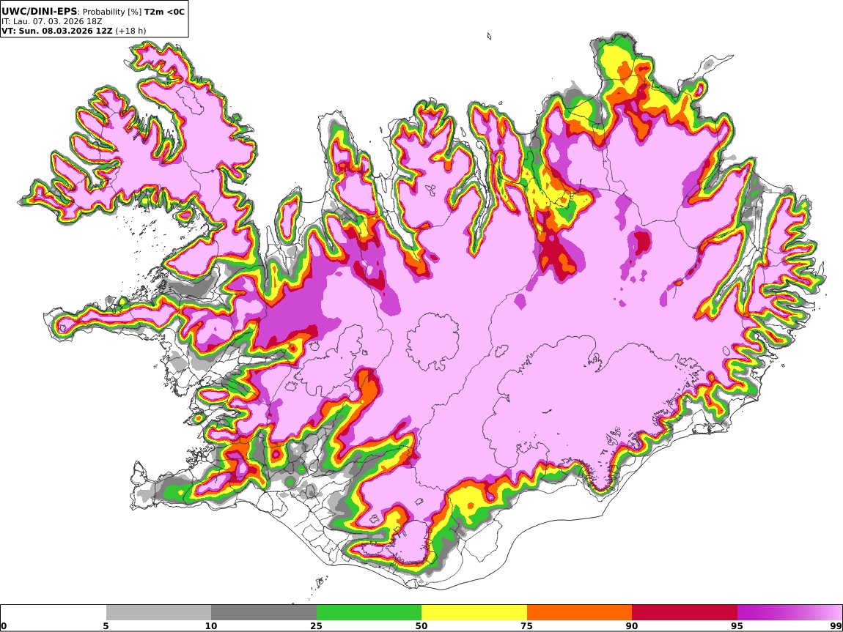Click the legend tick label '95'
Screen dimensions: 843x632
tap(737, 625)
